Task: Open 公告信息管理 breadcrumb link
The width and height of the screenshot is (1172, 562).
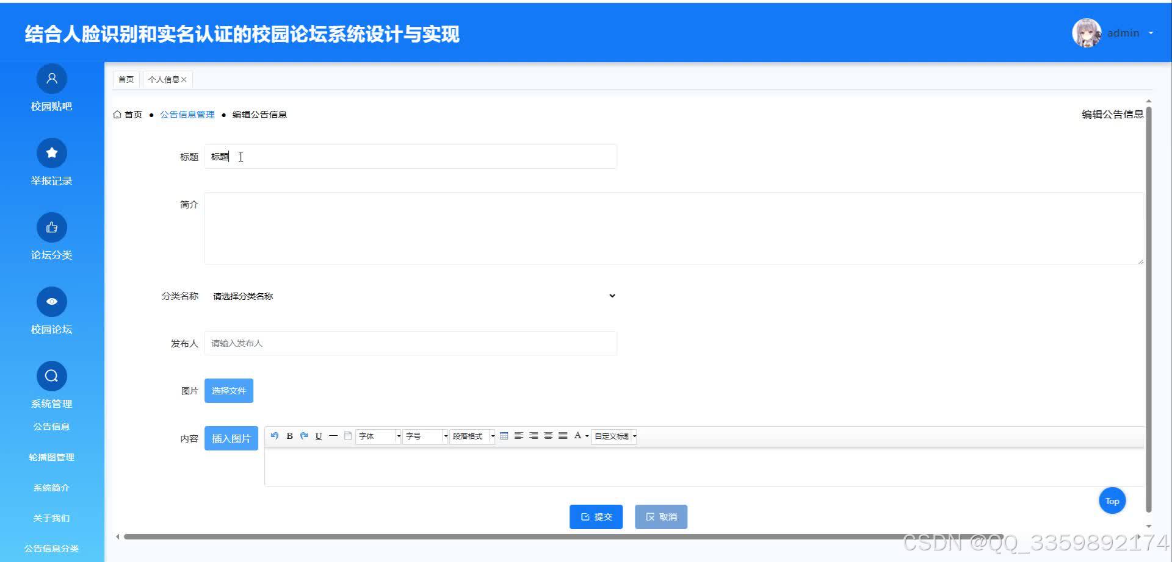Action: point(187,114)
